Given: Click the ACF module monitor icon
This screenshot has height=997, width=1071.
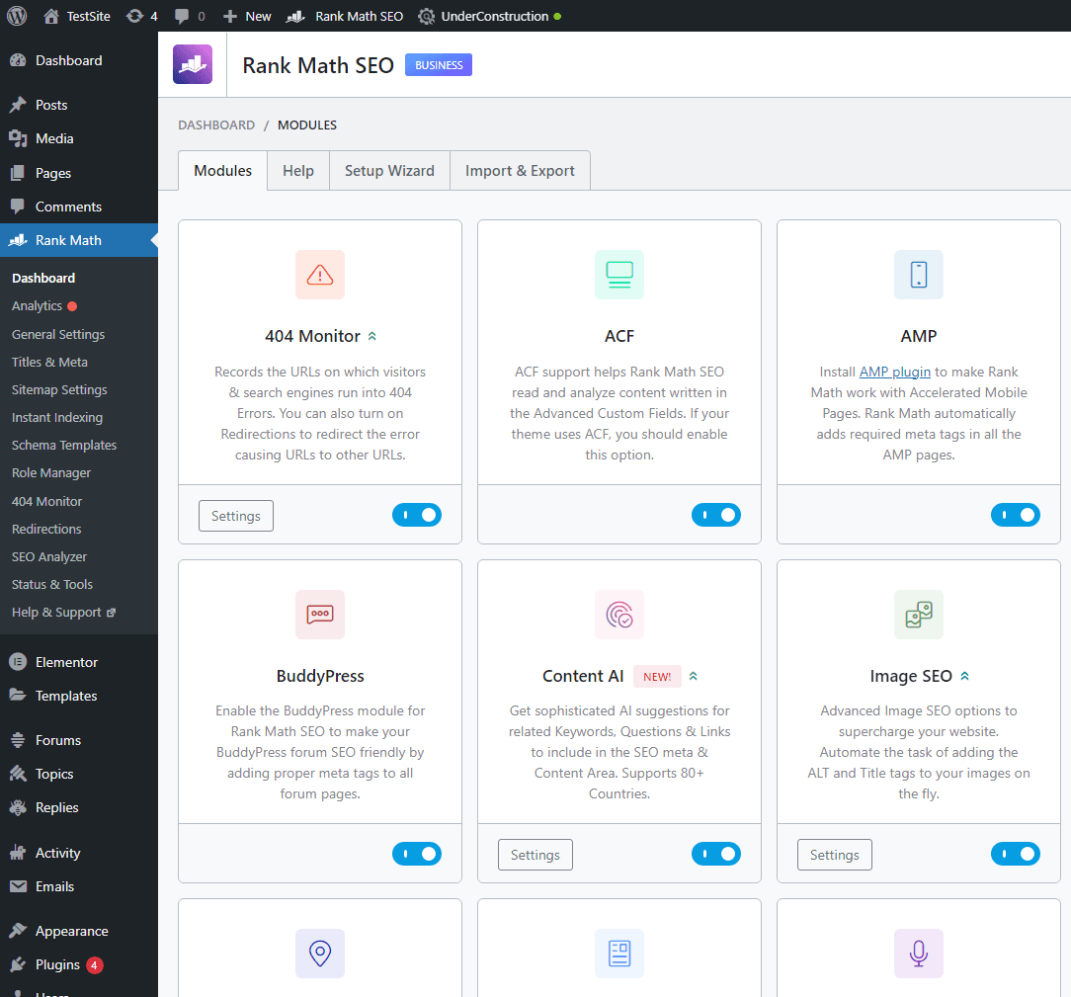Looking at the screenshot, I should pyautogui.click(x=619, y=275).
